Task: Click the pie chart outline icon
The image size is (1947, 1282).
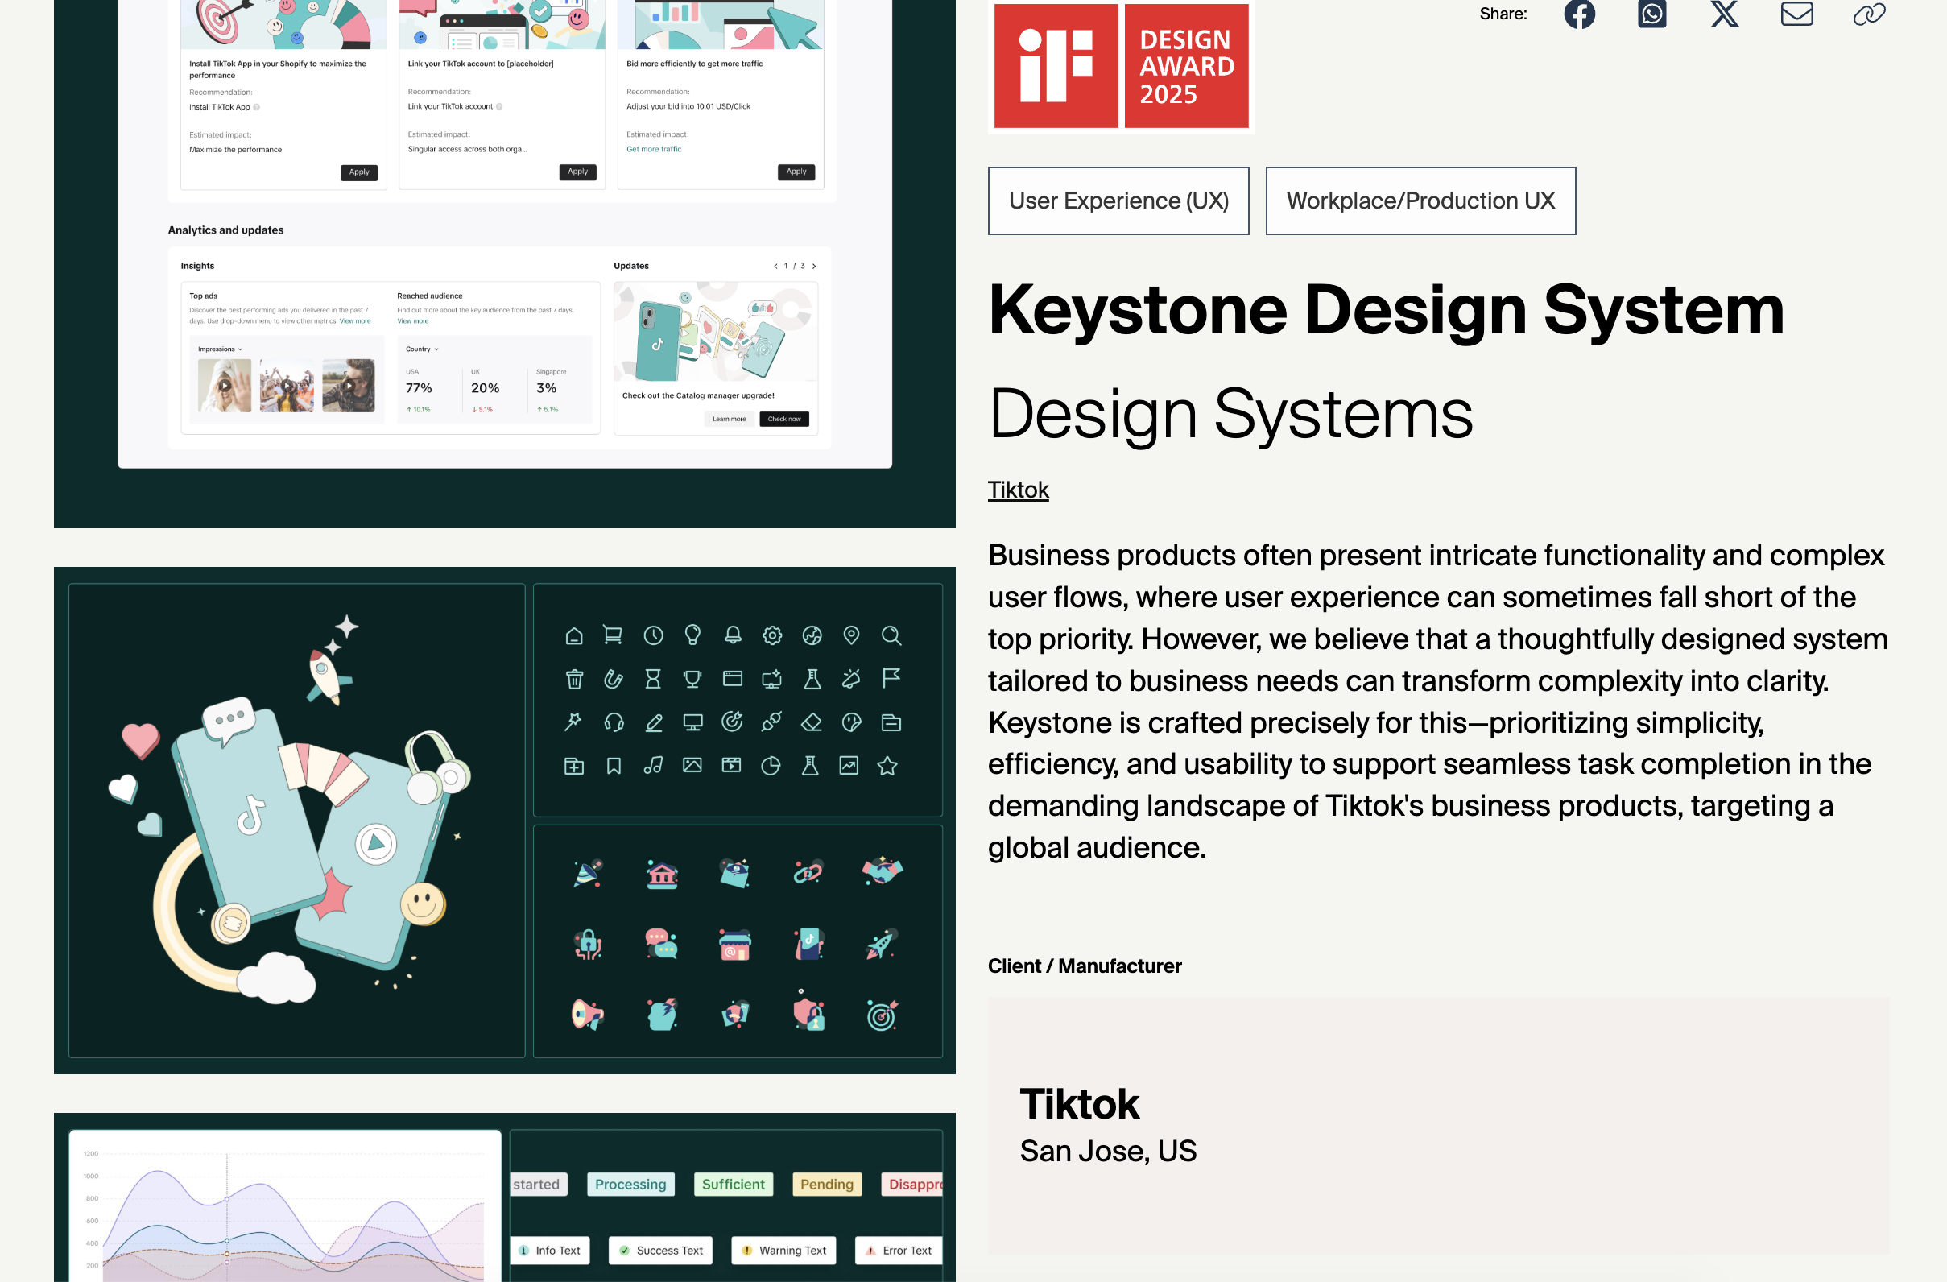Action: pyautogui.click(x=771, y=766)
